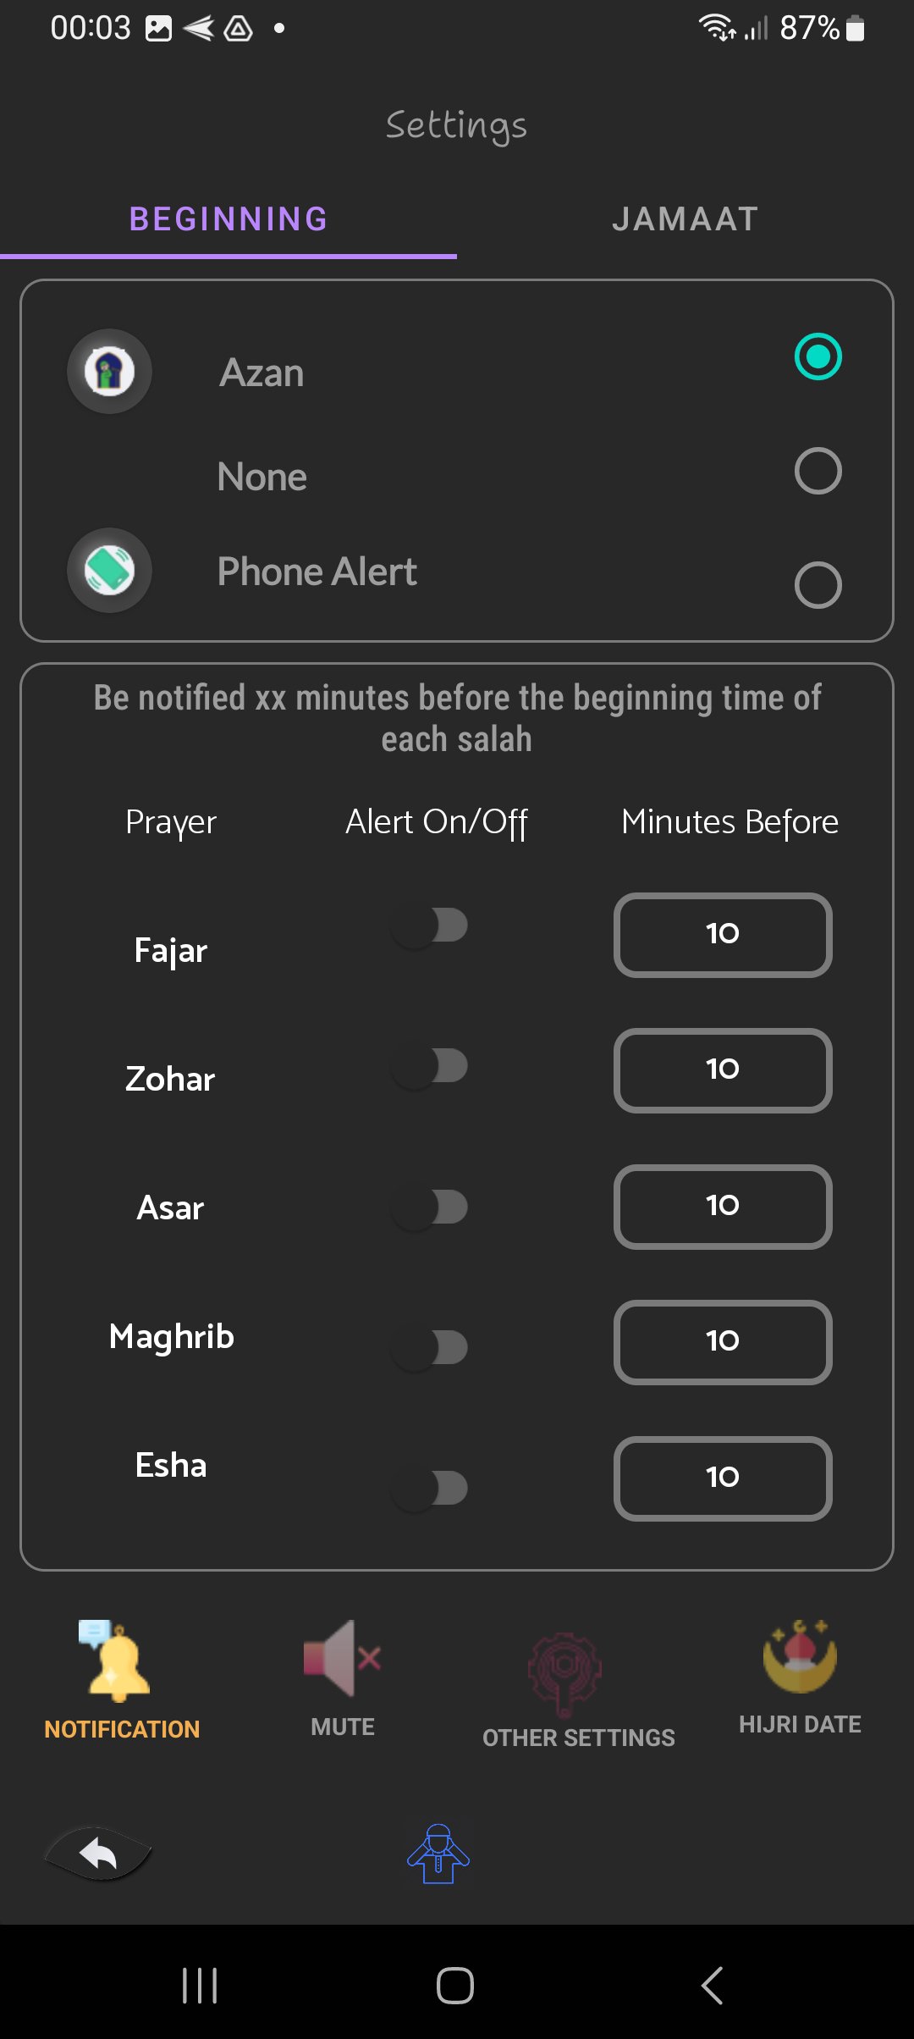The width and height of the screenshot is (914, 2039).
Task: Enable the Fajar alert toggle
Action: (430, 926)
